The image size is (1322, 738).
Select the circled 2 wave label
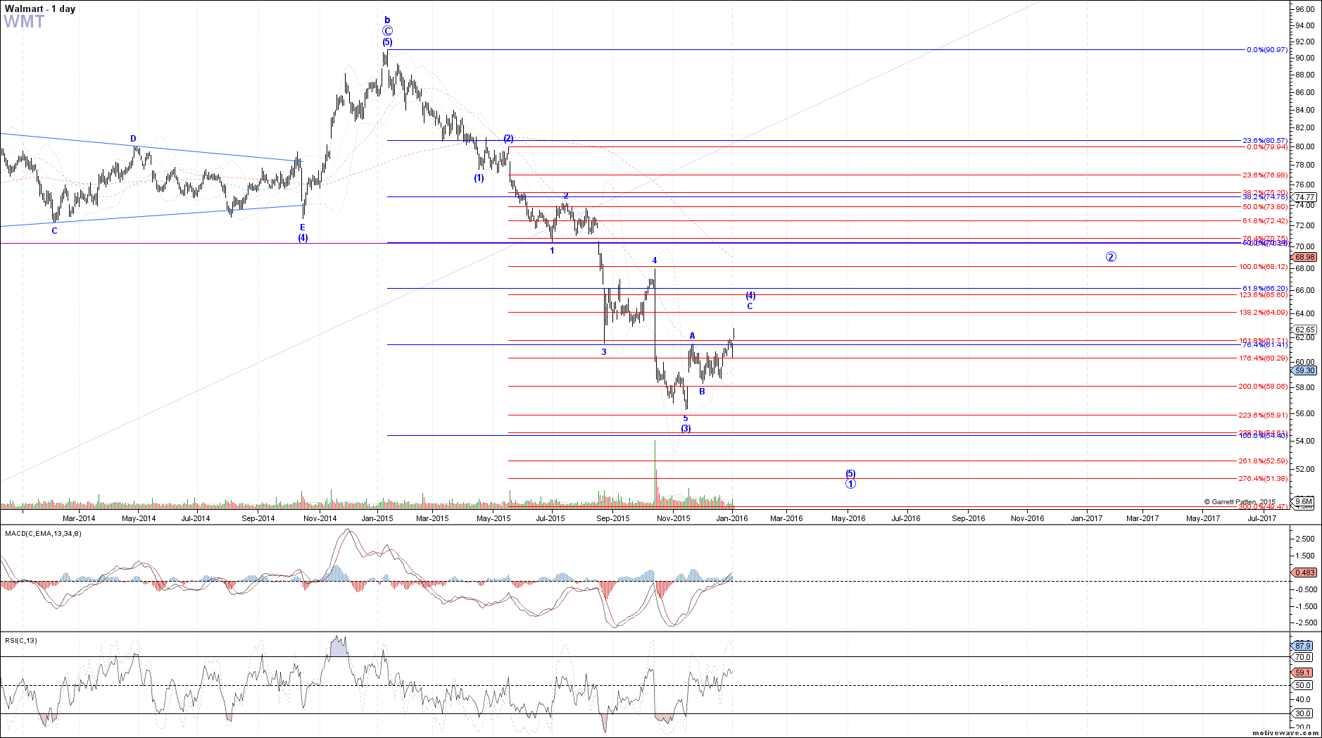click(1111, 257)
